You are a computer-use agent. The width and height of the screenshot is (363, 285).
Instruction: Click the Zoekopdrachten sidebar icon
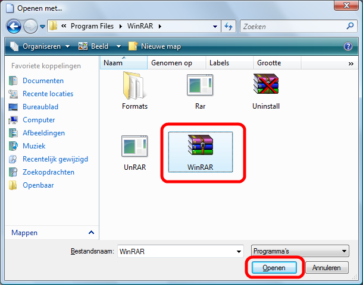[x=13, y=172]
